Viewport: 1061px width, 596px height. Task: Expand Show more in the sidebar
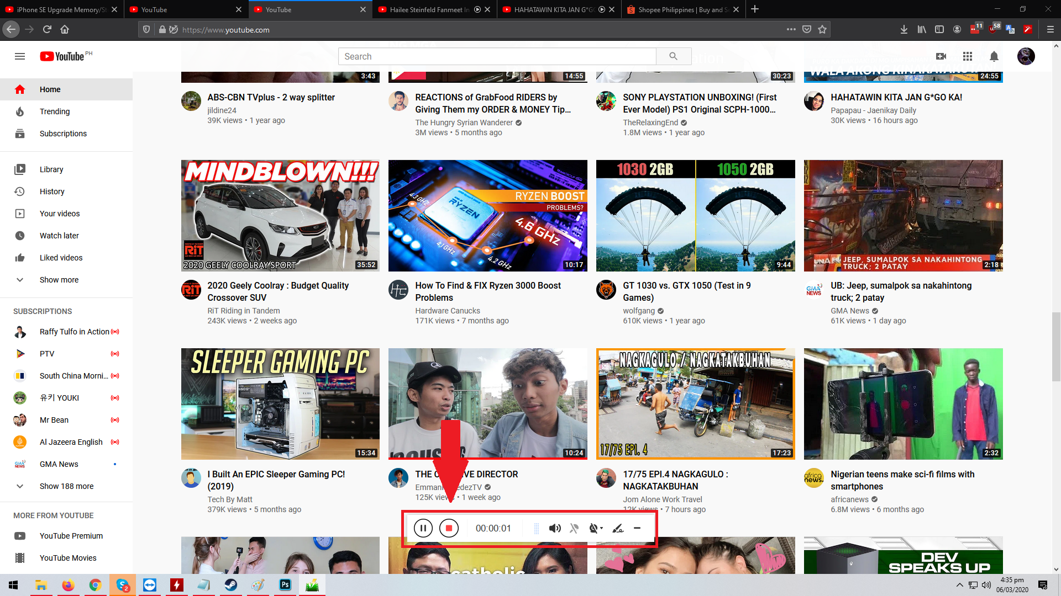pyautogui.click(x=59, y=280)
